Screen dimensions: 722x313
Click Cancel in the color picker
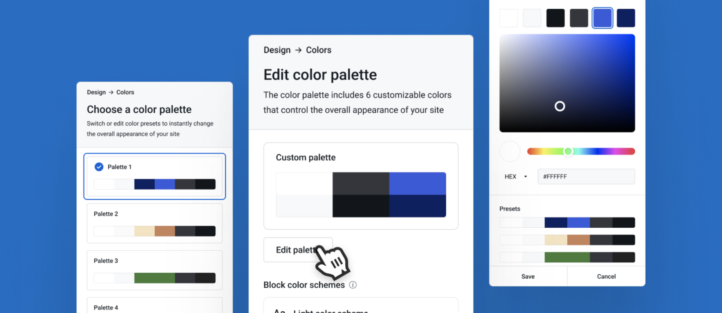(x=606, y=276)
